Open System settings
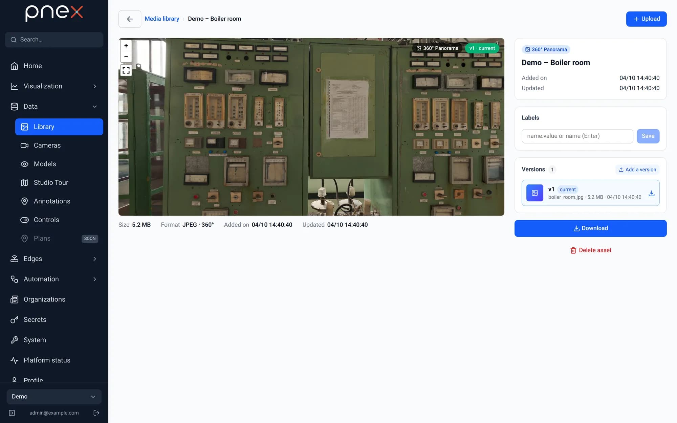The image size is (677, 423). click(x=54, y=340)
